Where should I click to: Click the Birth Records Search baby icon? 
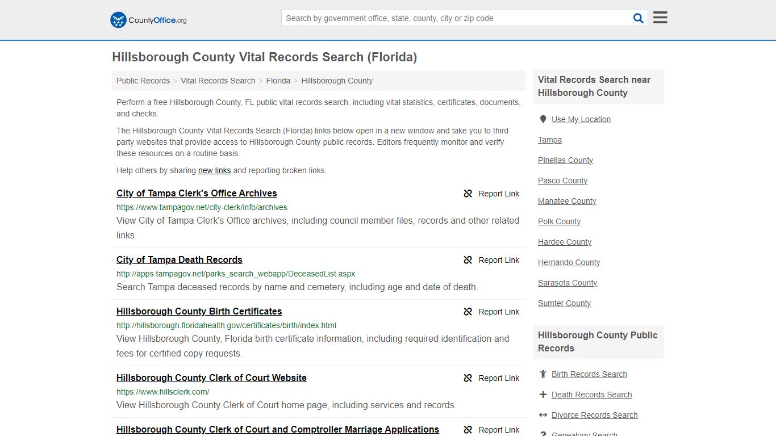(543, 374)
